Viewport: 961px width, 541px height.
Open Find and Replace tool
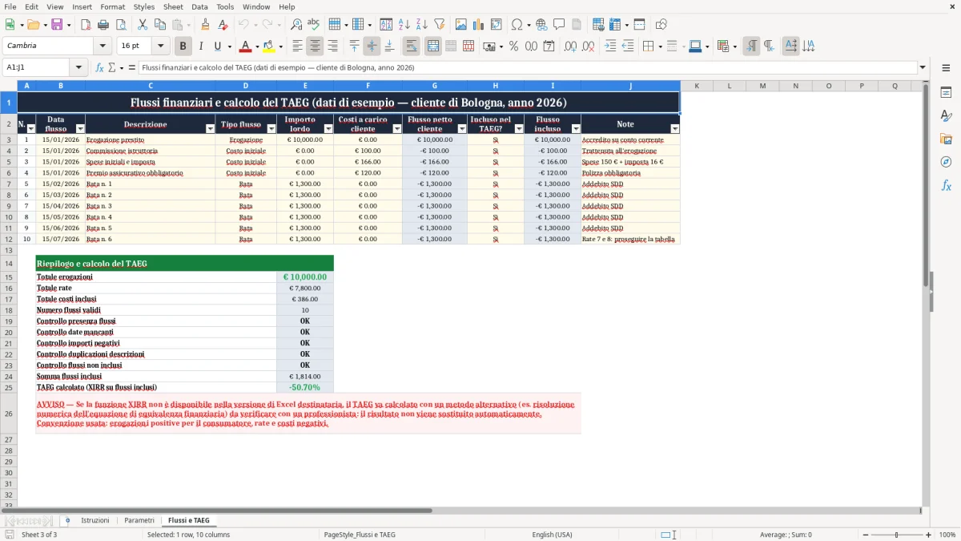coord(296,25)
